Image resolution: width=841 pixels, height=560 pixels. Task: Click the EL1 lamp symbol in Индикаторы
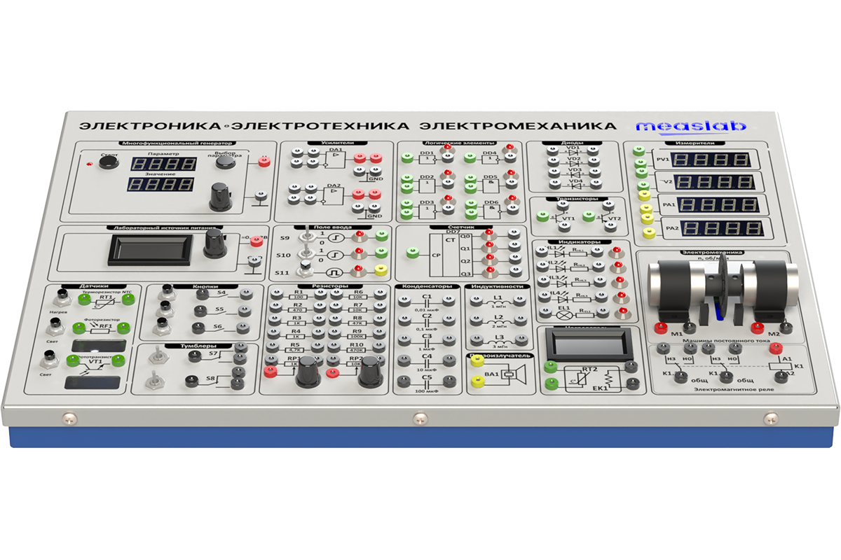561,315
